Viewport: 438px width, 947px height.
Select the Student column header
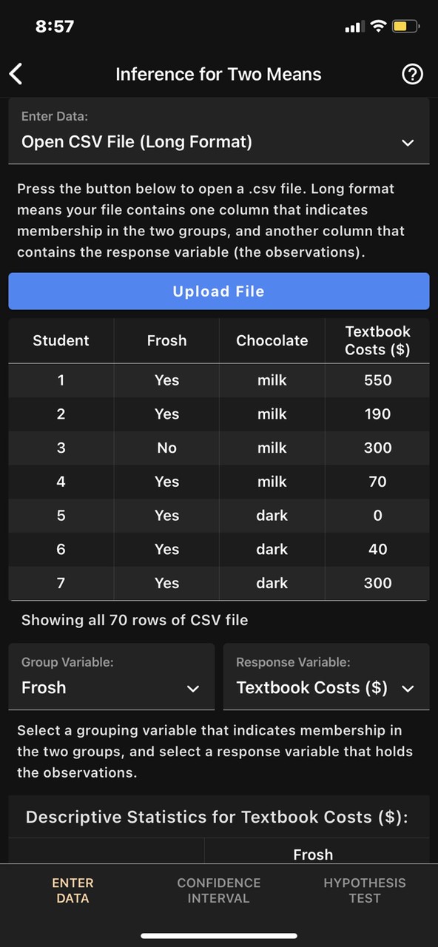[x=61, y=340]
